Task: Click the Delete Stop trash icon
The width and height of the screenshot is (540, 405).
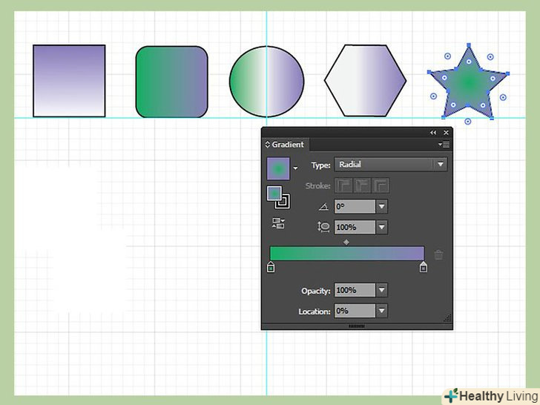Action: click(438, 255)
